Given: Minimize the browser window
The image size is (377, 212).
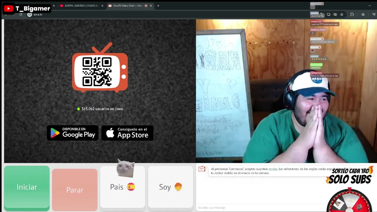Looking at the screenshot, I should 370,6.
